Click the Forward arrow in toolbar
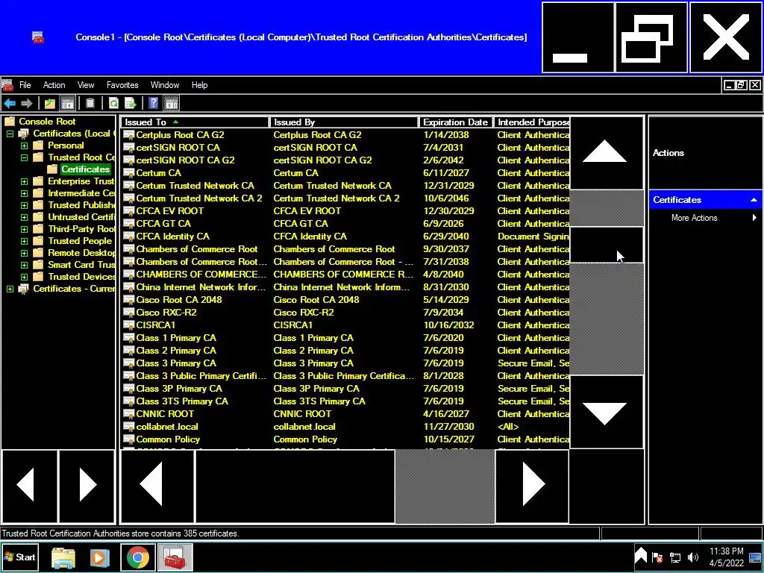 tap(27, 103)
